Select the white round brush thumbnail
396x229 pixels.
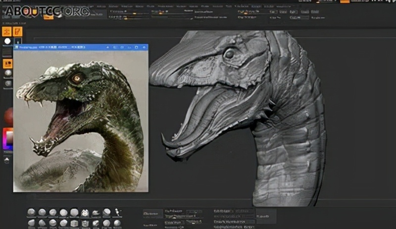(7, 42)
